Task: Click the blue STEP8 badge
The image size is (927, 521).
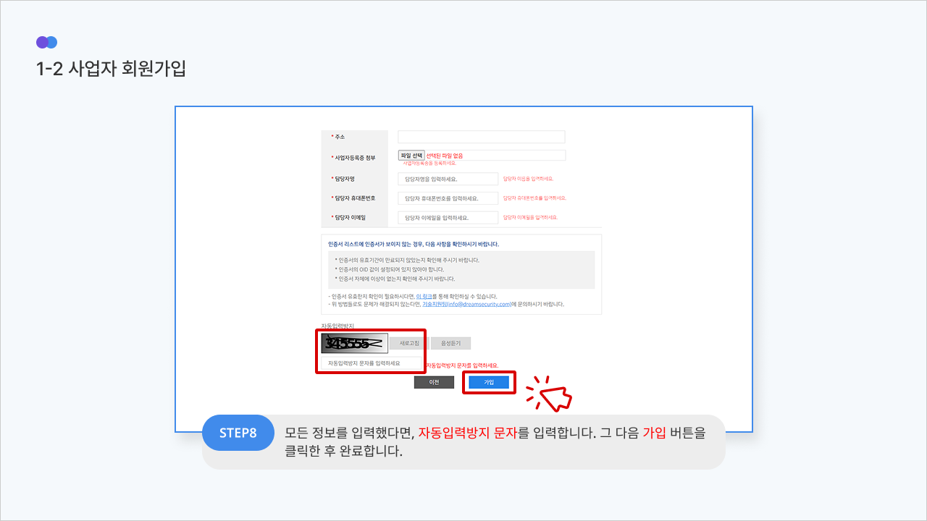Action: (238, 433)
